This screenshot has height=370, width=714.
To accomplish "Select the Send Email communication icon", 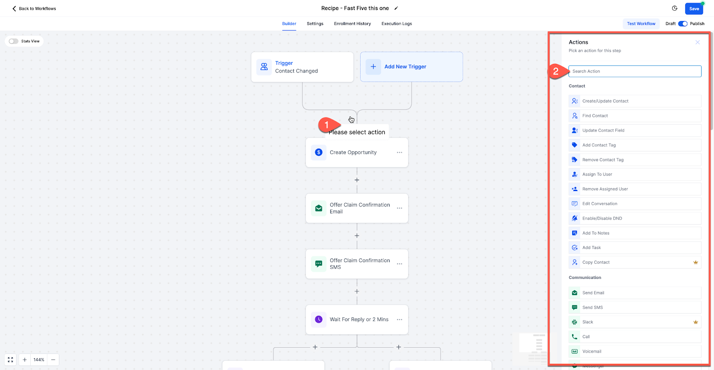I will click(x=575, y=292).
